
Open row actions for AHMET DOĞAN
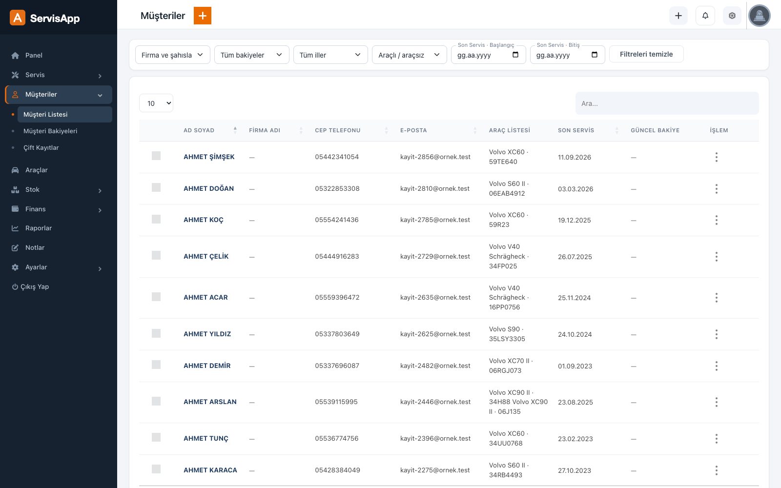(x=717, y=189)
